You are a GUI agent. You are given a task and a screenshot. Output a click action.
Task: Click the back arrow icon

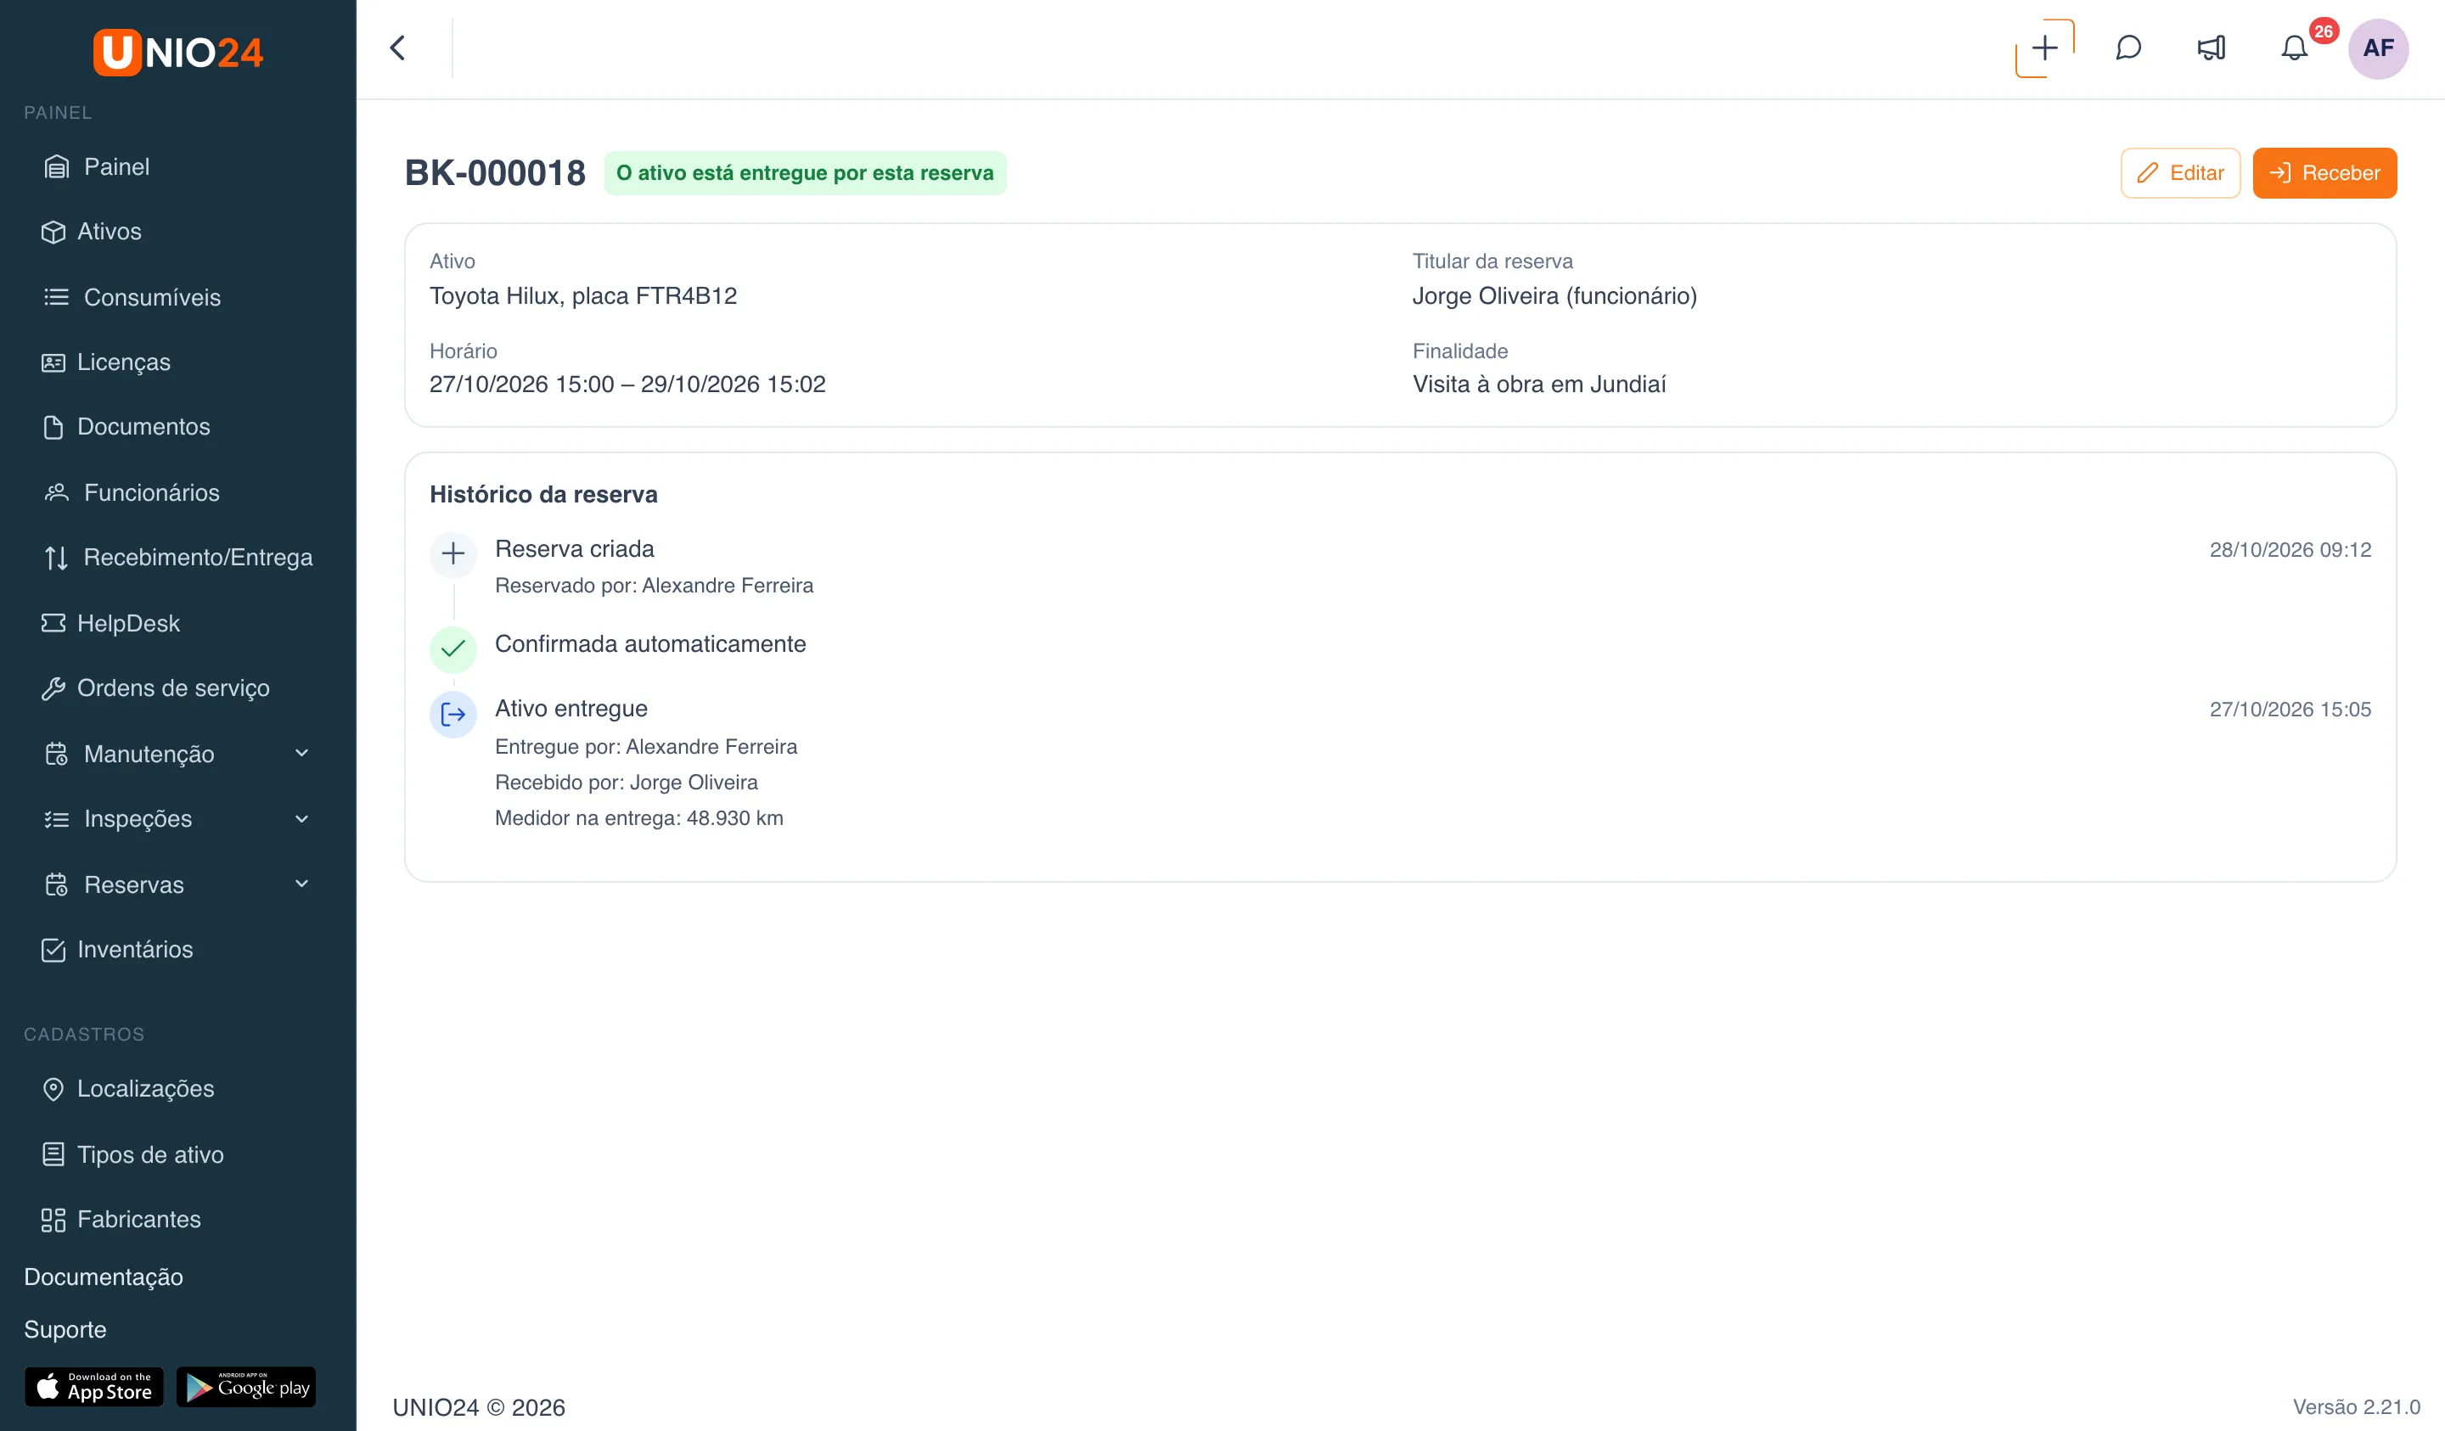point(398,48)
